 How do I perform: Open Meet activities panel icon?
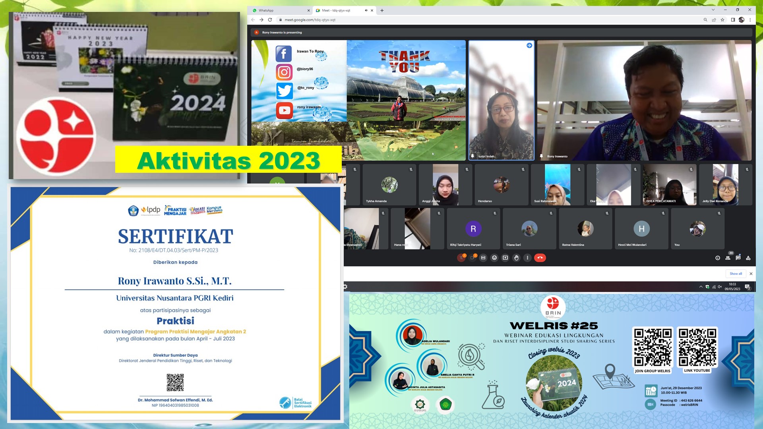tap(748, 258)
